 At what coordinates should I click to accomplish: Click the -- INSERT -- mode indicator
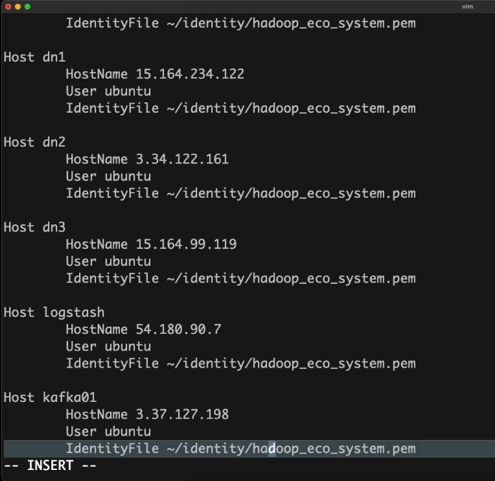(50, 466)
